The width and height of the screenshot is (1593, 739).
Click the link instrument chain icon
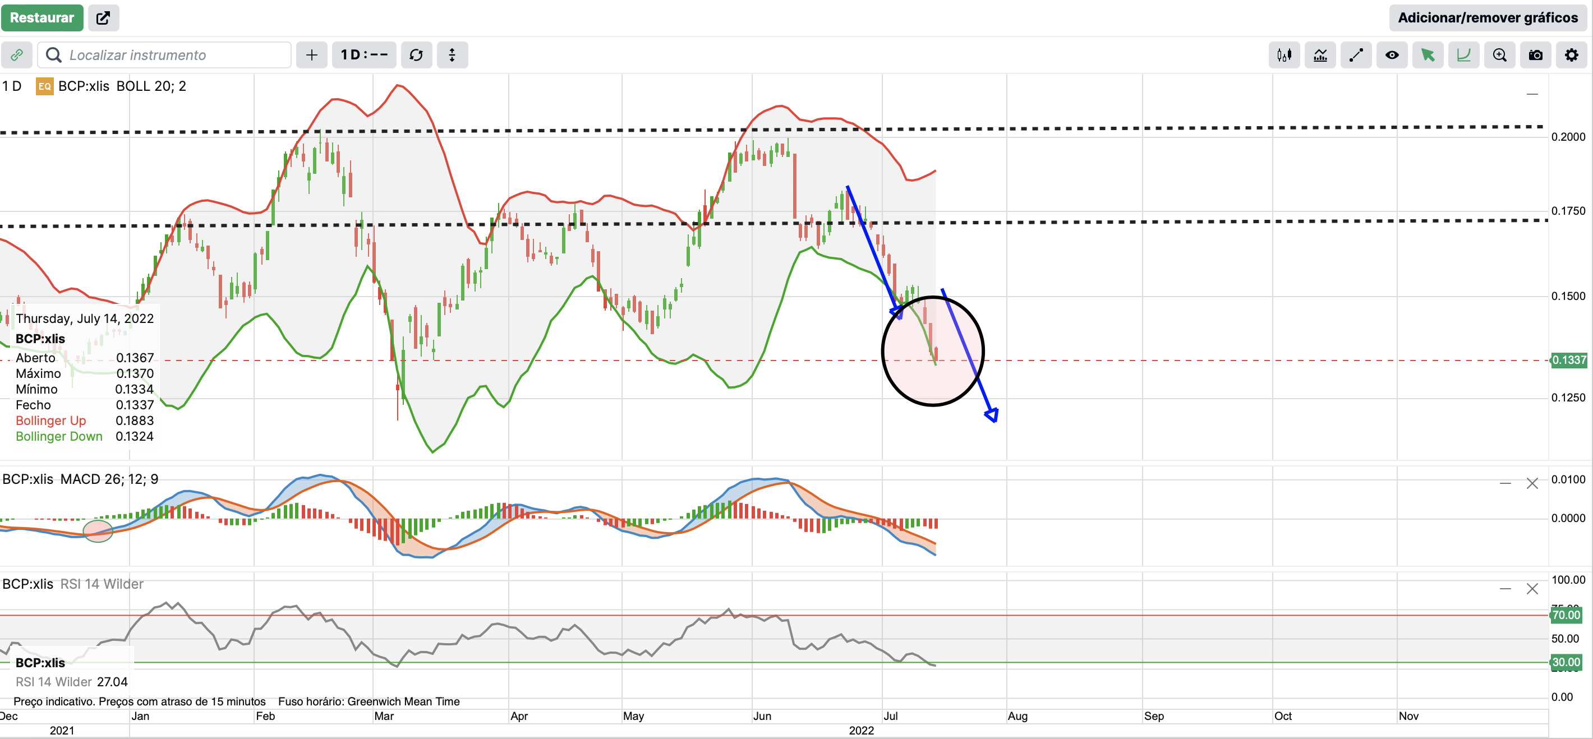[17, 55]
